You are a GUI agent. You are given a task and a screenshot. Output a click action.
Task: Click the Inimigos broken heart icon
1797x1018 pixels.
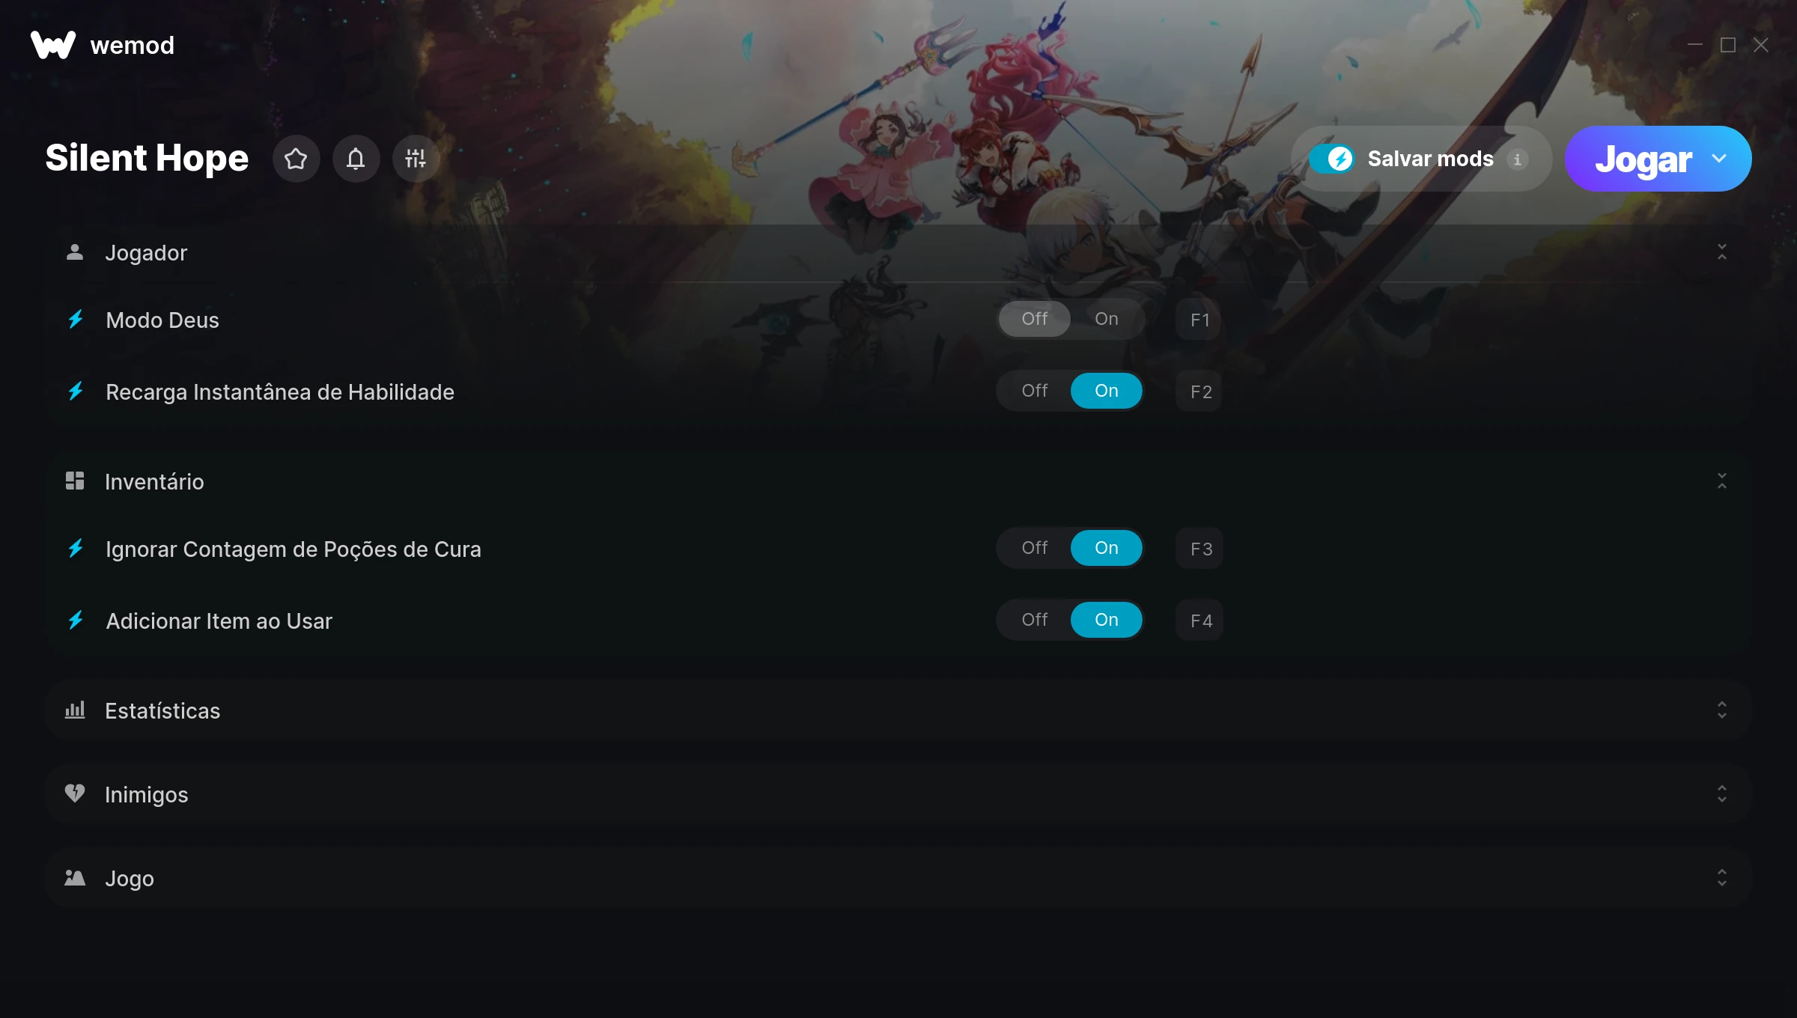(x=75, y=793)
